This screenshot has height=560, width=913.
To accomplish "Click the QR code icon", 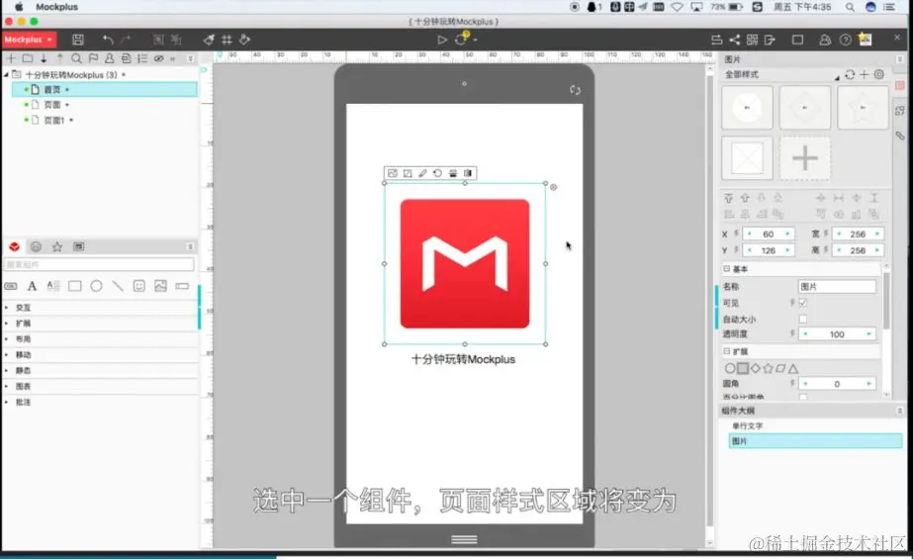I will tap(753, 40).
